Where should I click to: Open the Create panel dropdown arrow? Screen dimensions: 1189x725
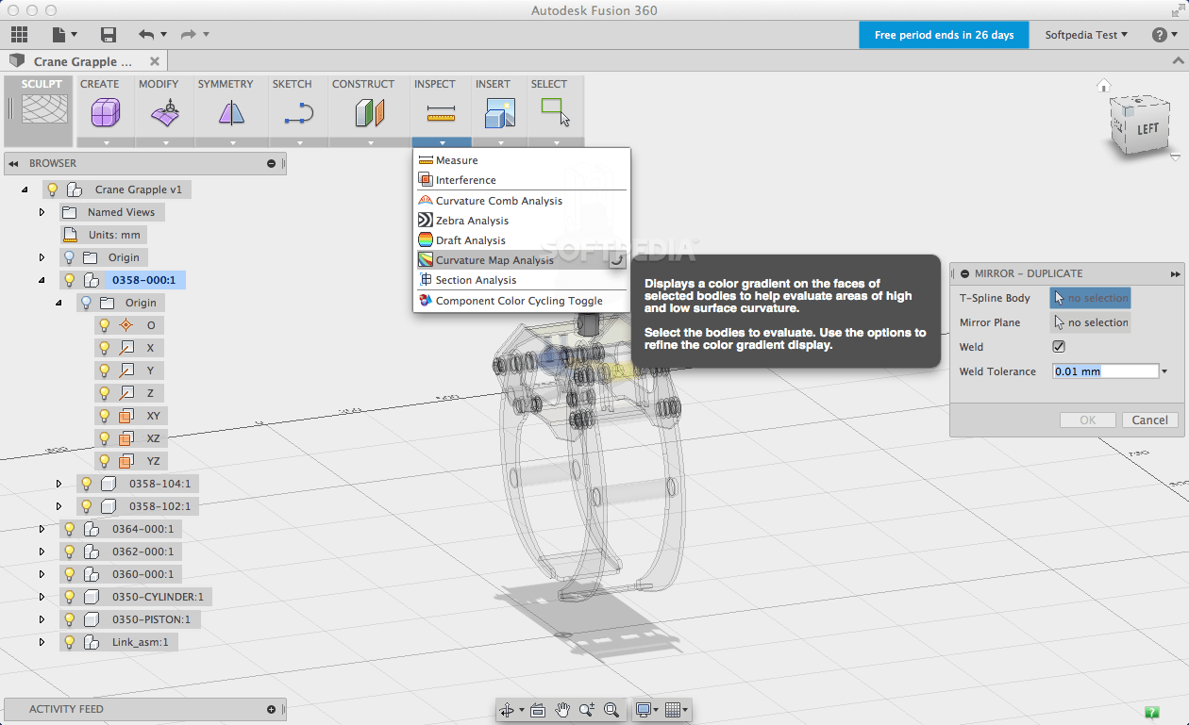[x=106, y=143]
